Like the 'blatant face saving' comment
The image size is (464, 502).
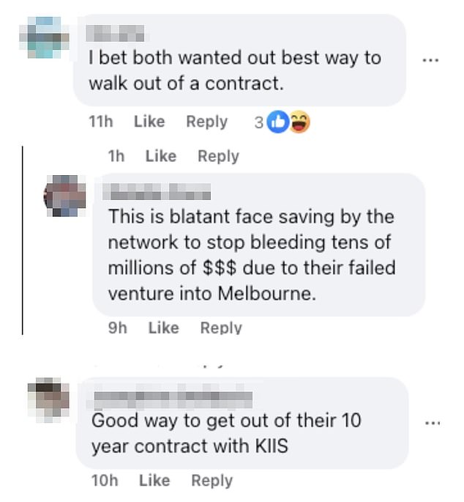[163, 328]
